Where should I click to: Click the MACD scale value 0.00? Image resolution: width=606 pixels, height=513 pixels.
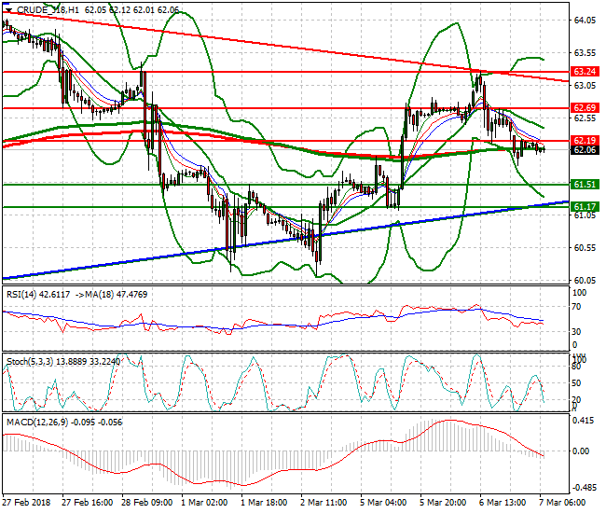581,451
